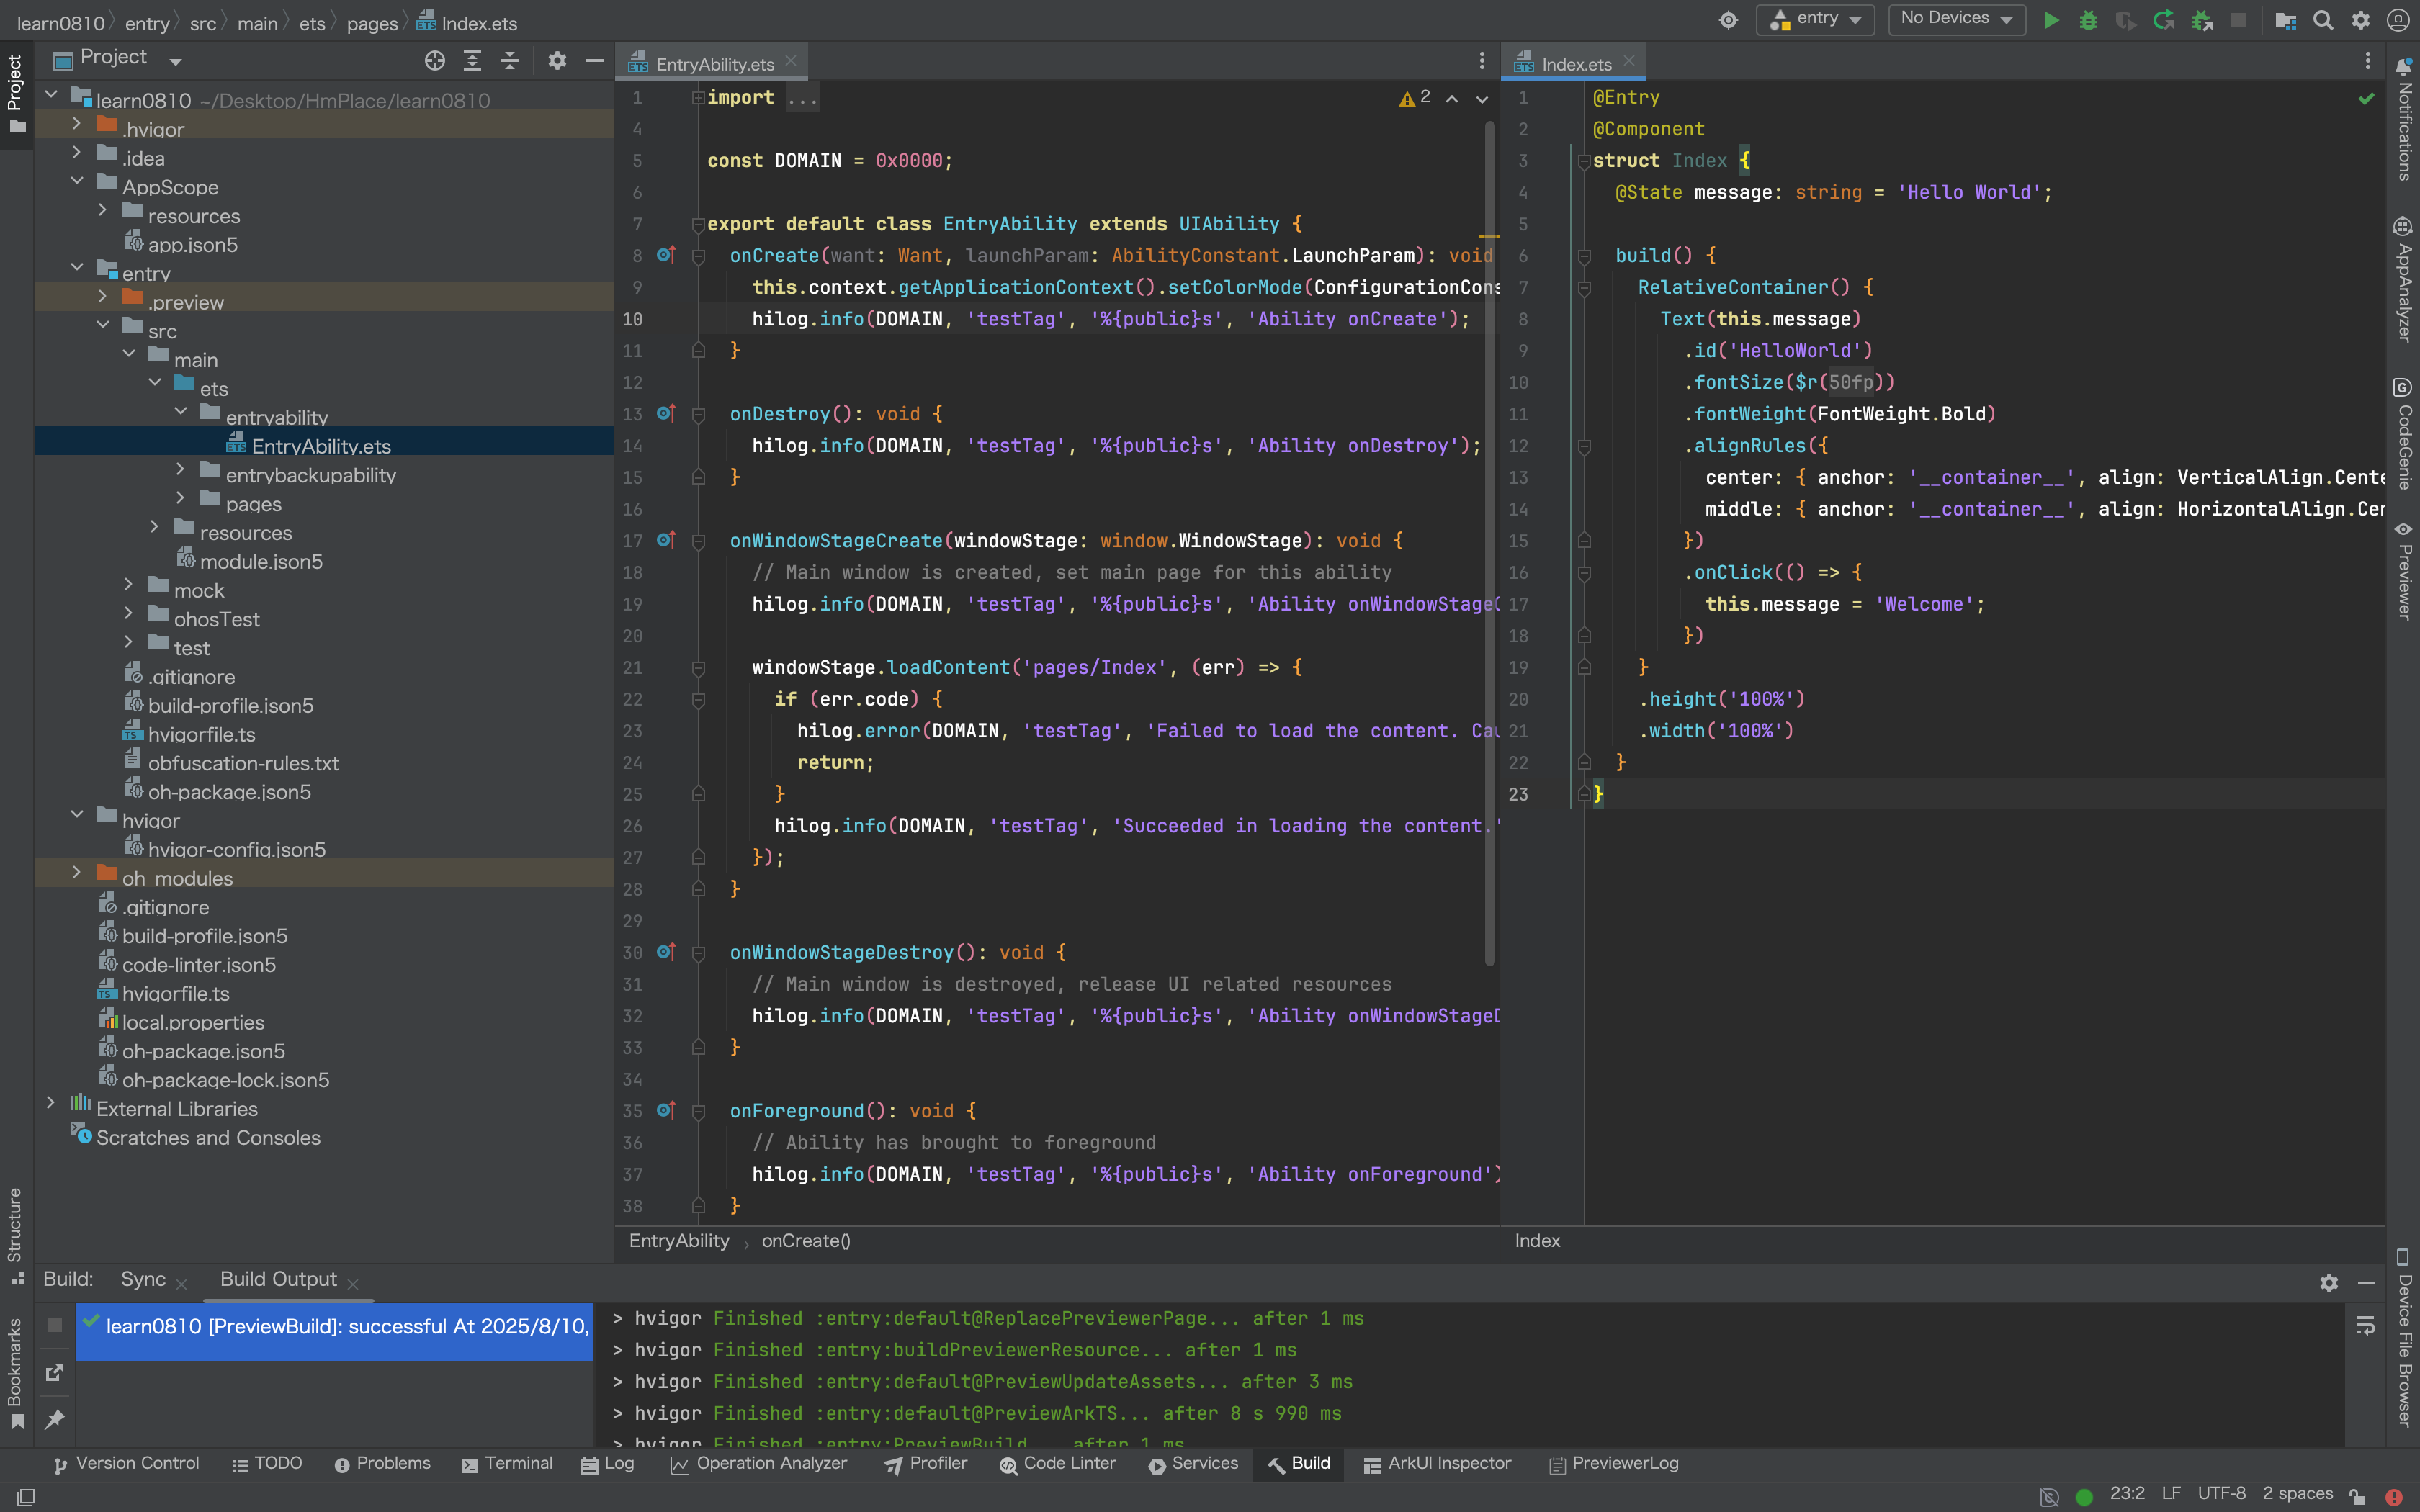Click the hot reload icon in toolbar
The height and width of the screenshot is (1512, 2420).
pos(2163,20)
